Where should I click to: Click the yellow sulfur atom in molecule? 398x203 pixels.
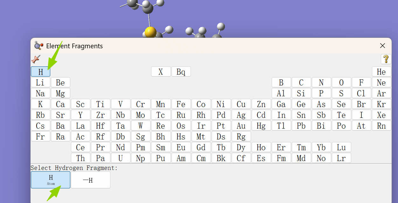pyautogui.click(x=150, y=32)
